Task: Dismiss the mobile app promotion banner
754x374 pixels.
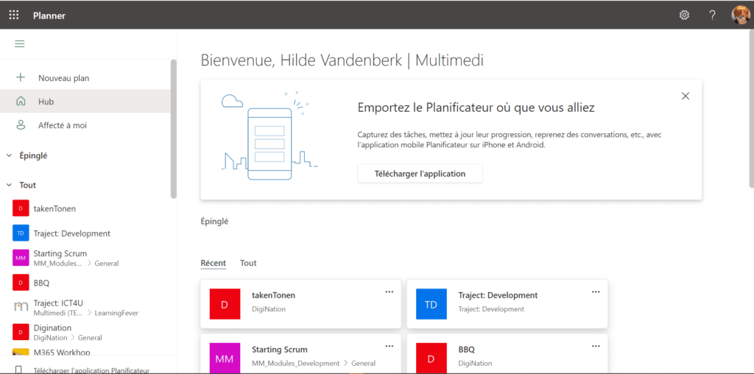Action: [x=686, y=96]
